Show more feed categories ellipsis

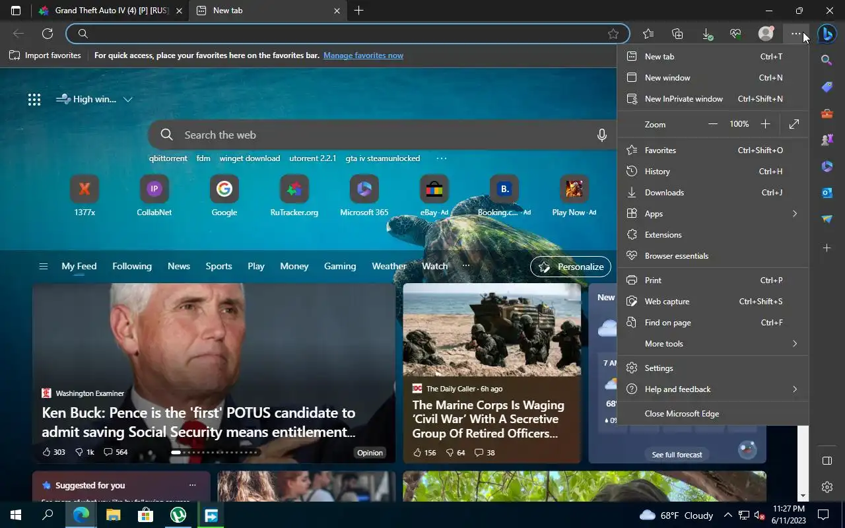click(x=466, y=266)
